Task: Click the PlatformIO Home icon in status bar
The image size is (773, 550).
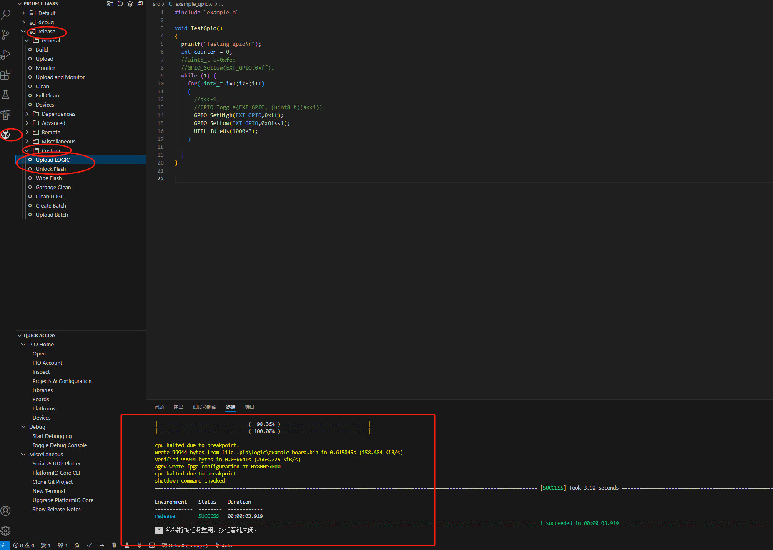Action: point(77,545)
